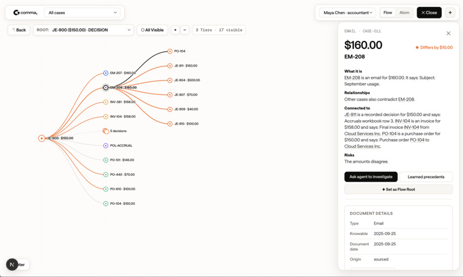The width and height of the screenshot is (463, 277).
Task: Click the Knowable date 2025-09-25
Action: pyautogui.click(x=385, y=233)
